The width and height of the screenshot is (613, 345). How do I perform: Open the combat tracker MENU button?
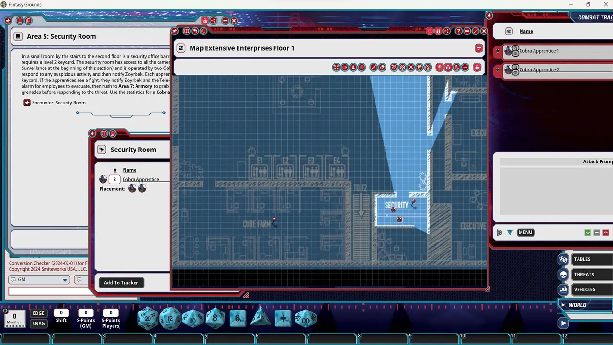tap(525, 232)
